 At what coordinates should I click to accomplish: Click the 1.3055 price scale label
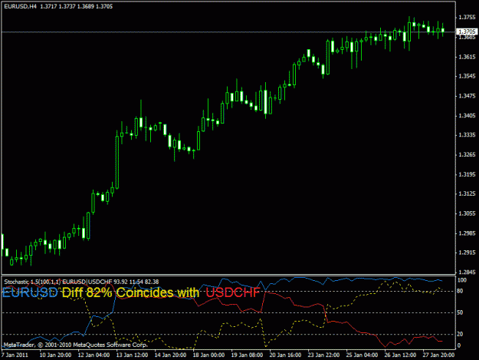tap(467, 213)
